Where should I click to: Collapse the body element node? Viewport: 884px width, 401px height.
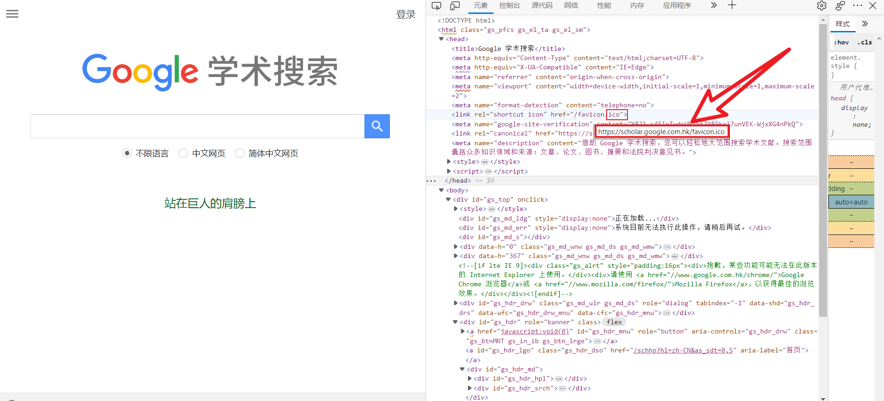(441, 191)
